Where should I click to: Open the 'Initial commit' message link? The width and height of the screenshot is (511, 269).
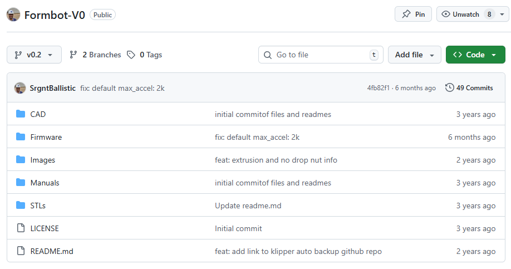coord(238,228)
